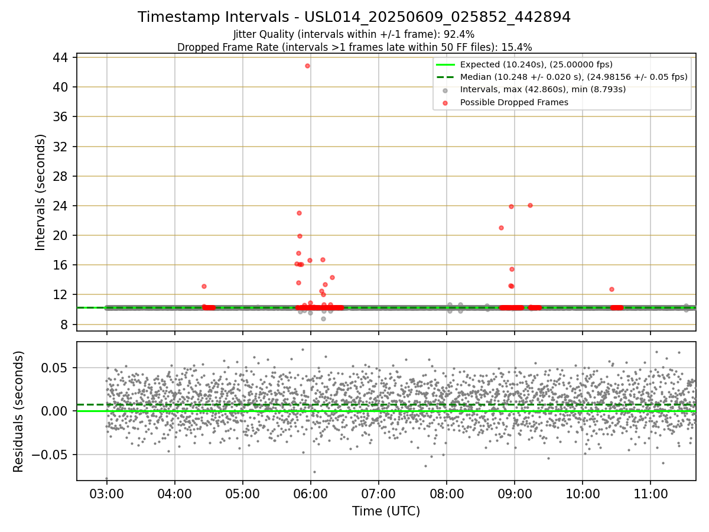Screen dimensions: 709x532
Task: Click the red marker sample in the legend
Action: tap(445, 102)
